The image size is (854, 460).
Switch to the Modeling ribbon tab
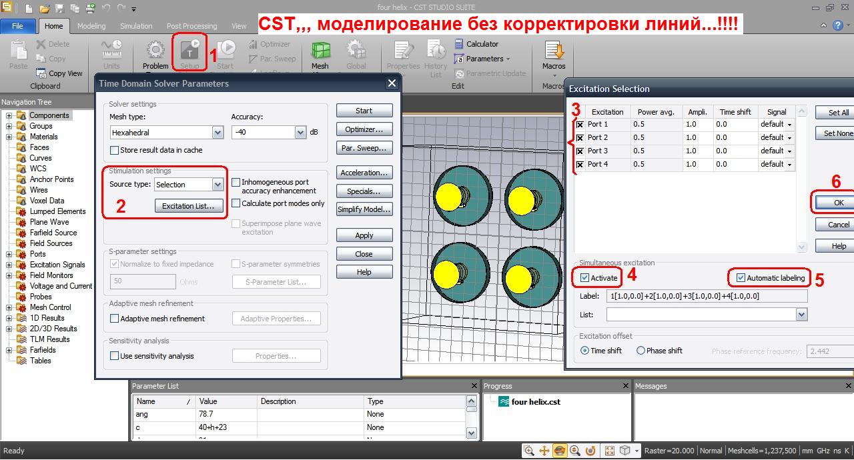tap(91, 26)
